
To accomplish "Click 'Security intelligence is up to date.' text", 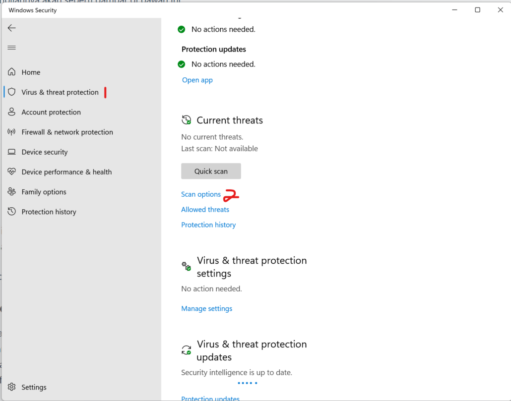I will click(237, 372).
